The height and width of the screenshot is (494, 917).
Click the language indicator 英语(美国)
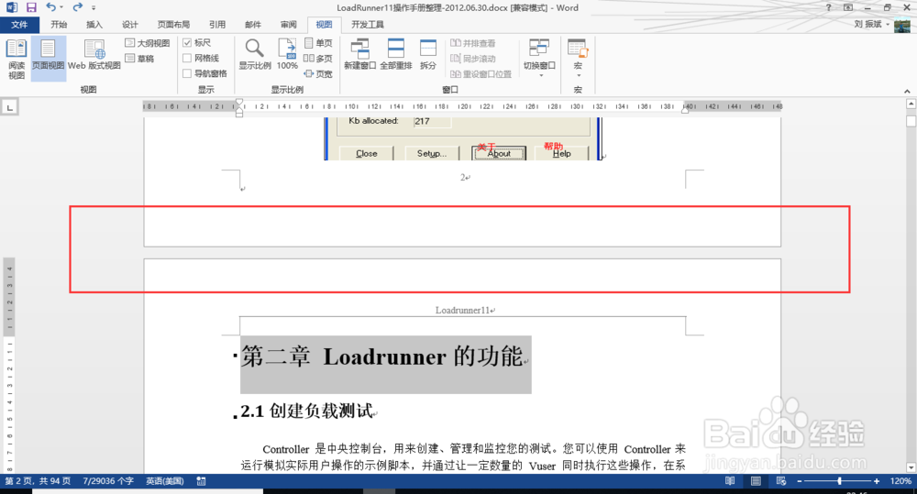165,481
